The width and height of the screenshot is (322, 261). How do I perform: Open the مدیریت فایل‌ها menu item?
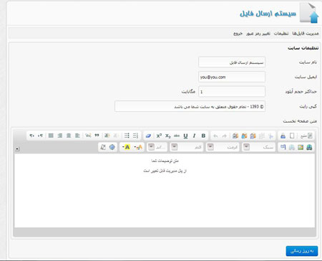306,34
